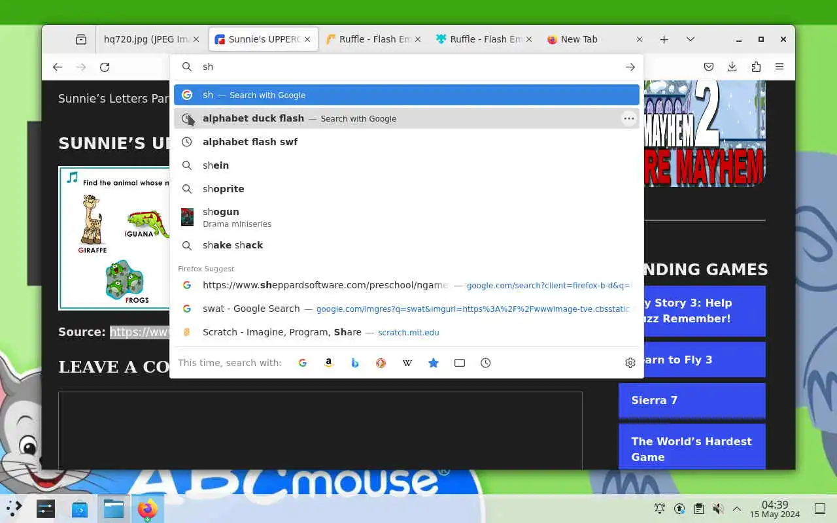Search this time with DuckDuckGo
This screenshot has height=523, width=837.
[381, 363]
